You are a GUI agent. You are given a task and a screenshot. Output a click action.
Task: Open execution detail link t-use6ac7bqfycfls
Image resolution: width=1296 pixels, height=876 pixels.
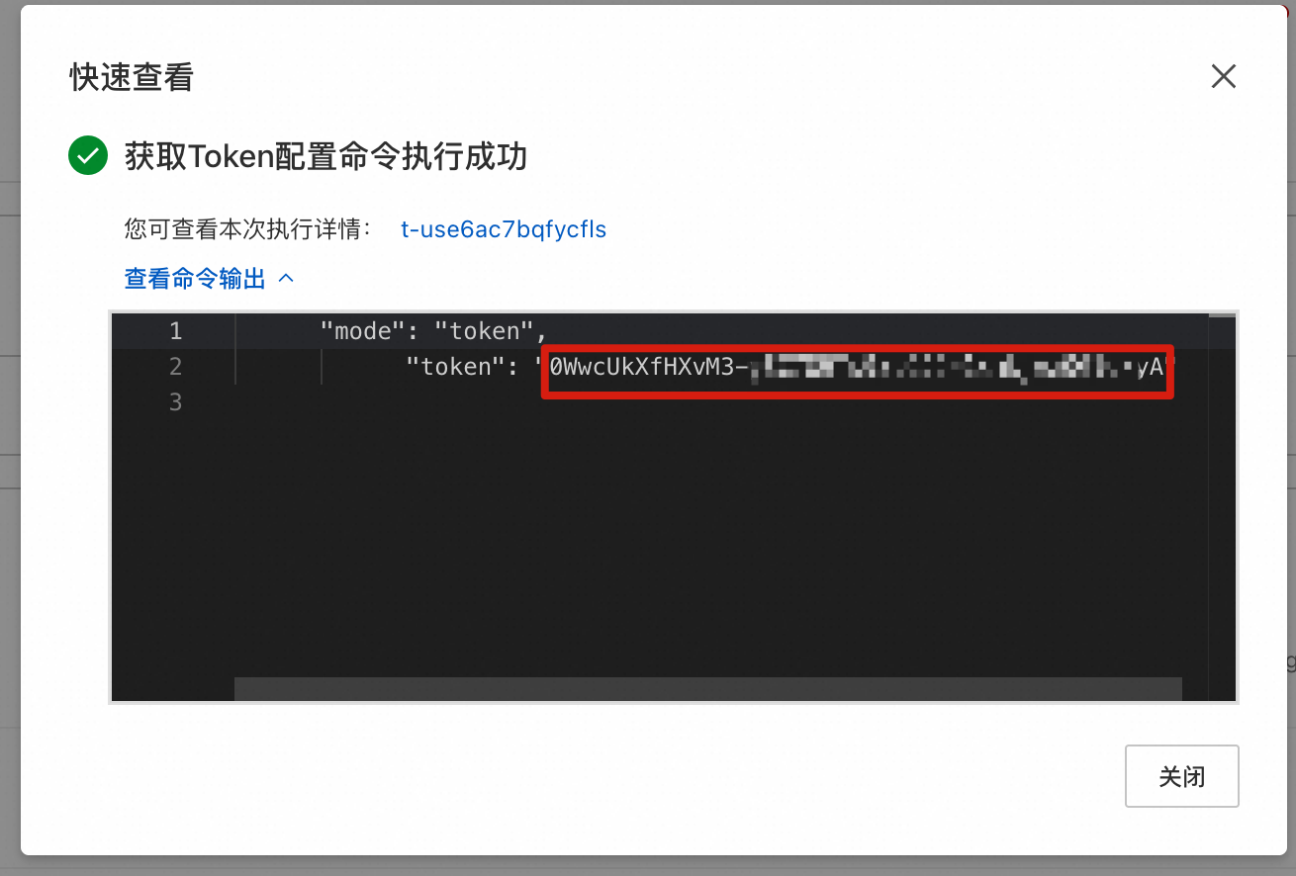504,229
